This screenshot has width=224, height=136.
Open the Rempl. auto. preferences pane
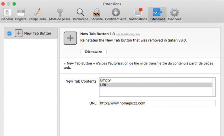tap(38, 15)
